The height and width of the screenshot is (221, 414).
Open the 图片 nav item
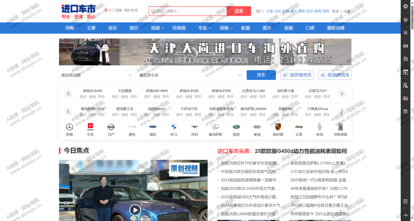click(267, 28)
